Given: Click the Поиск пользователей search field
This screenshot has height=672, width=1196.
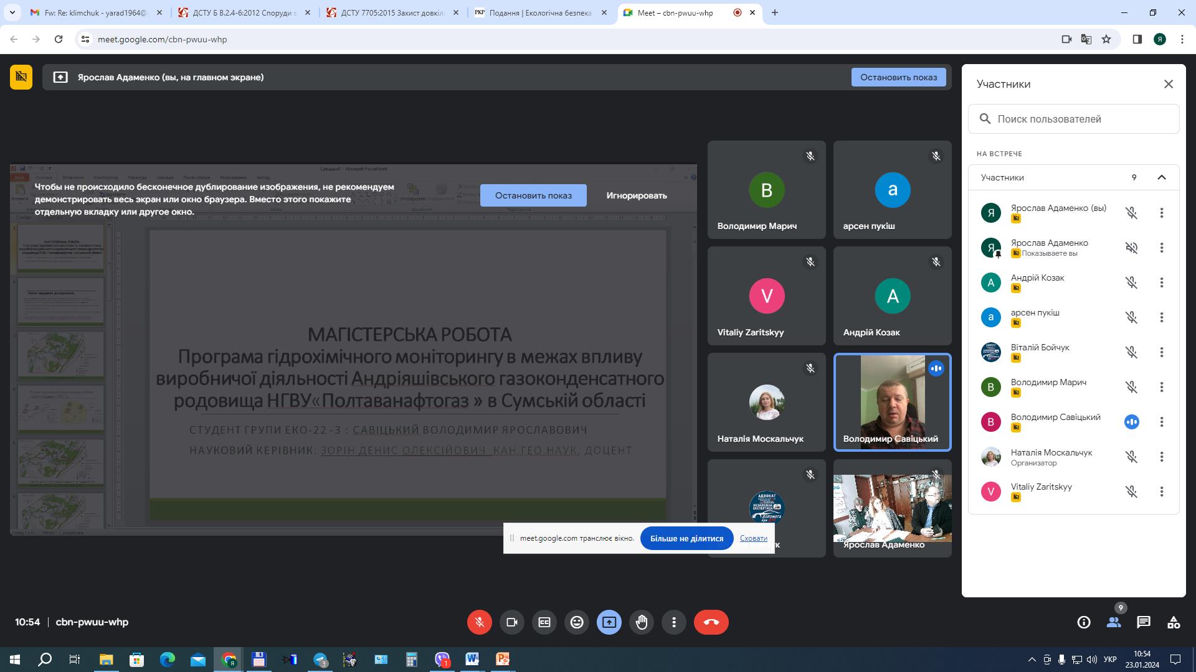Looking at the screenshot, I should (x=1073, y=118).
